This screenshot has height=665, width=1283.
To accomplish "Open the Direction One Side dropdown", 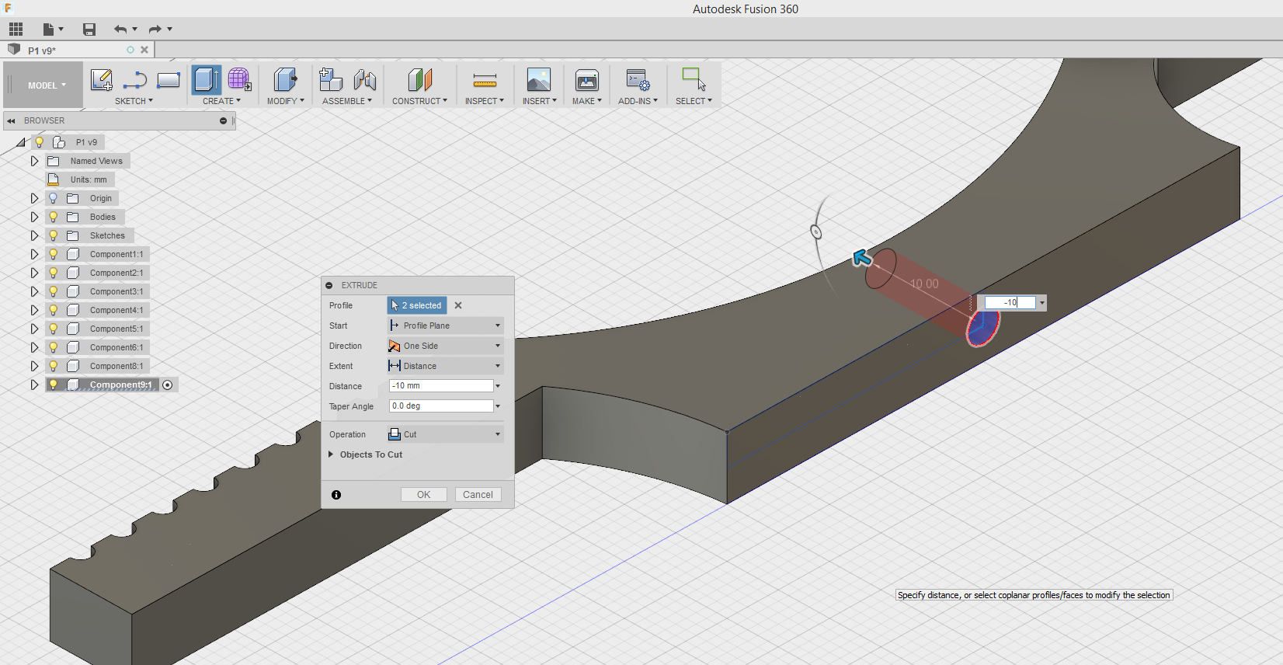I will coord(446,346).
